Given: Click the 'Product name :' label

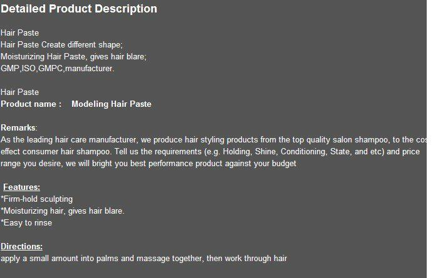Looking at the screenshot, I should point(31,104).
